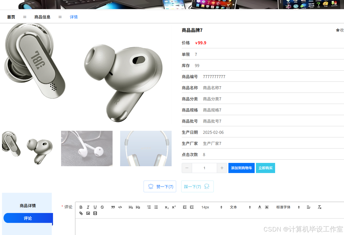This screenshot has height=235, width=344.
Task: Increase purchase quantity with plus button
Action: click(x=222, y=168)
